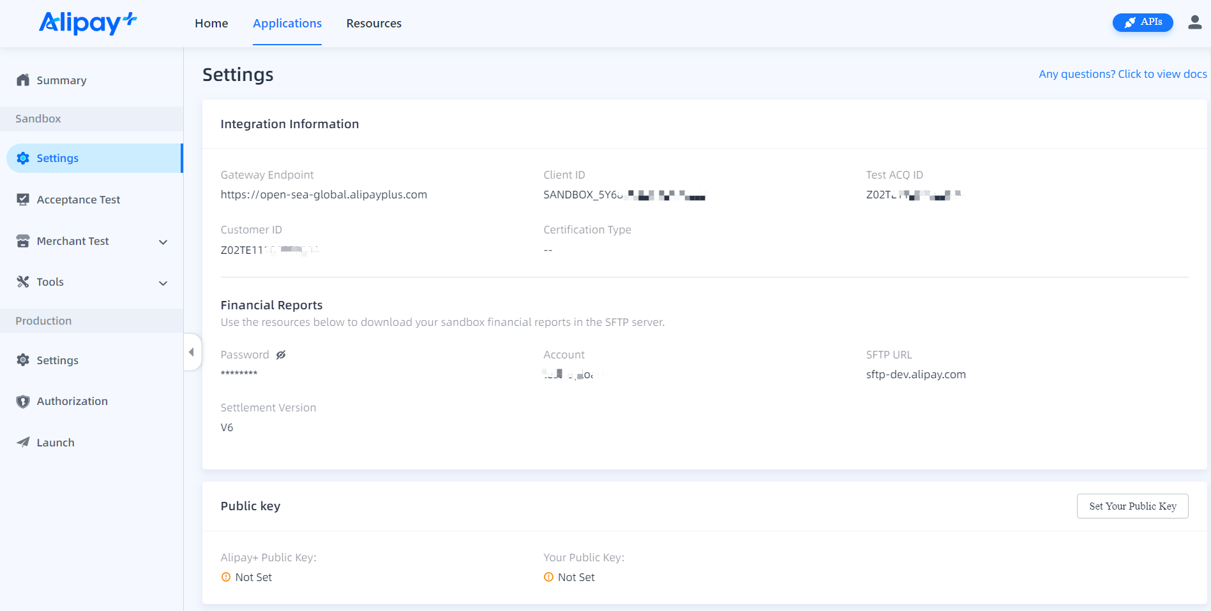The height and width of the screenshot is (611, 1211).
Task: Click the Gateway Endpoint URL text
Action: [324, 195]
